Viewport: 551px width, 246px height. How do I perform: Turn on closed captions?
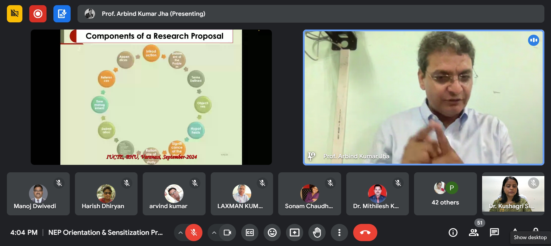pyautogui.click(x=250, y=233)
